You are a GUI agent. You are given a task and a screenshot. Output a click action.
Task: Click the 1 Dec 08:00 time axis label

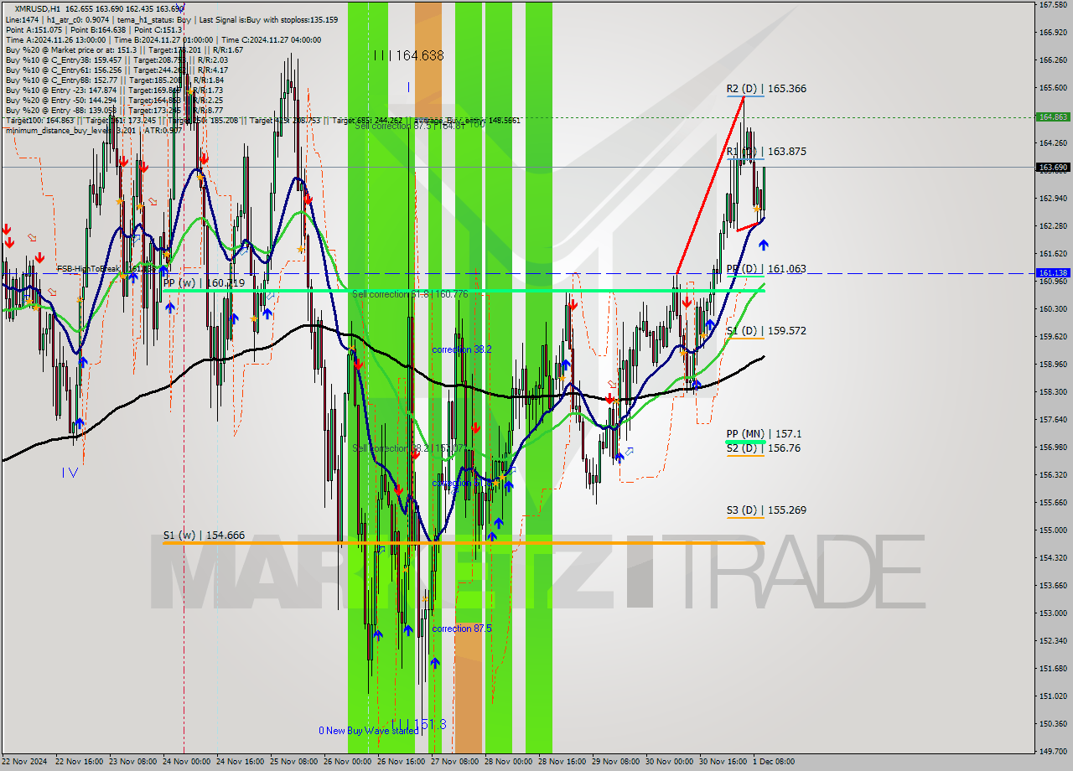pyautogui.click(x=774, y=762)
